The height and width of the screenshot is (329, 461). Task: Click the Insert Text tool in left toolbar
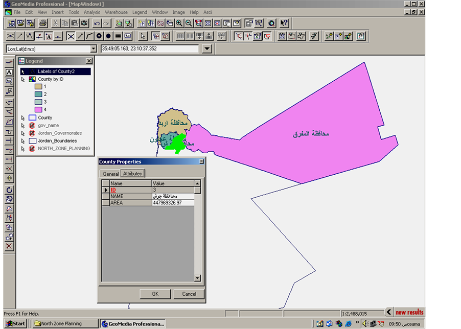point(9,72)
